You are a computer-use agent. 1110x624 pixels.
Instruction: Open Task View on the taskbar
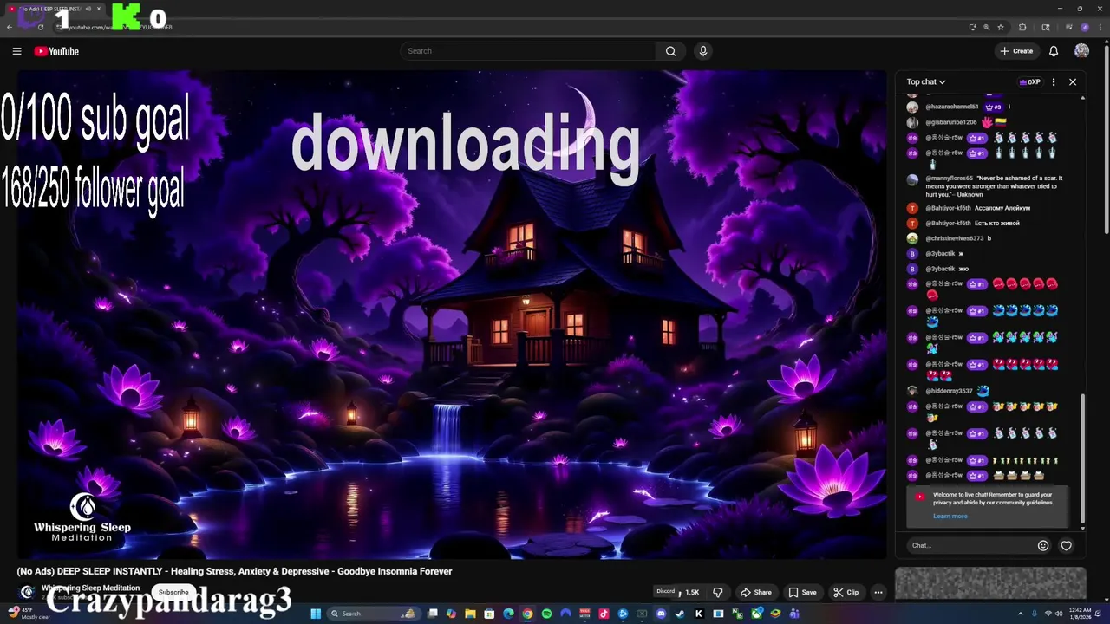click(x=433, y=614)
